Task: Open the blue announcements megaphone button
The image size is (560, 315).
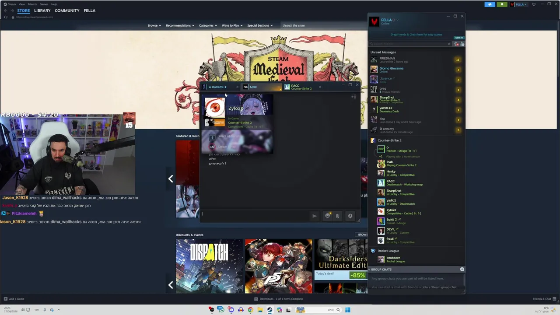Action: (x=490, y=4)
